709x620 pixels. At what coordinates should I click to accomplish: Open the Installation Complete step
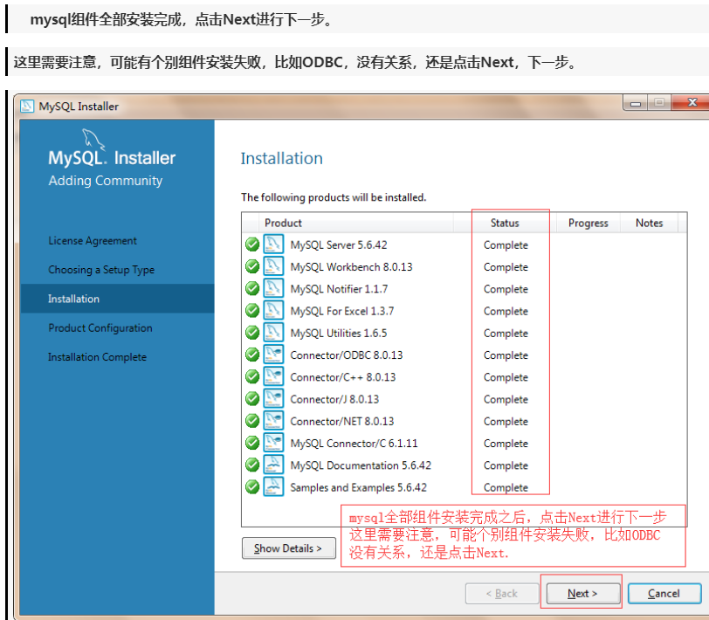97,357
